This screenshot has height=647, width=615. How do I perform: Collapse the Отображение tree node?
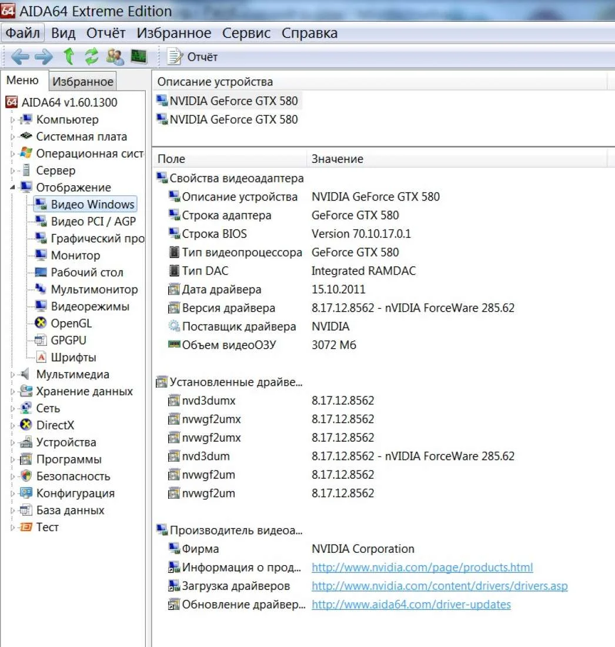tap(13, 188)
